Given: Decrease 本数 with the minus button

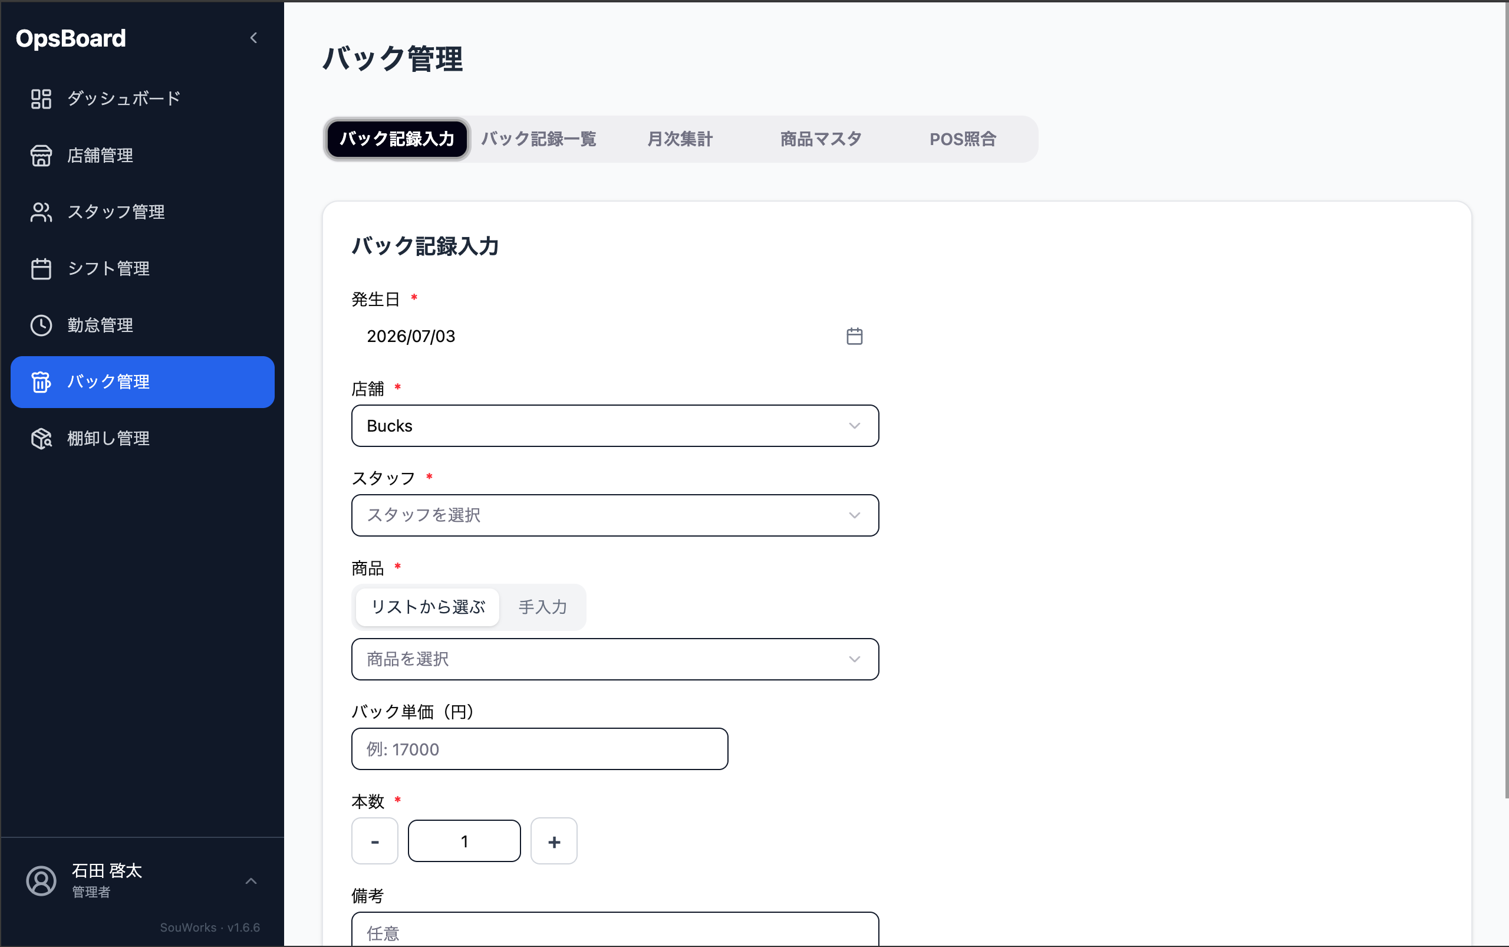Looking at the screenshot, I should (374, 841).
